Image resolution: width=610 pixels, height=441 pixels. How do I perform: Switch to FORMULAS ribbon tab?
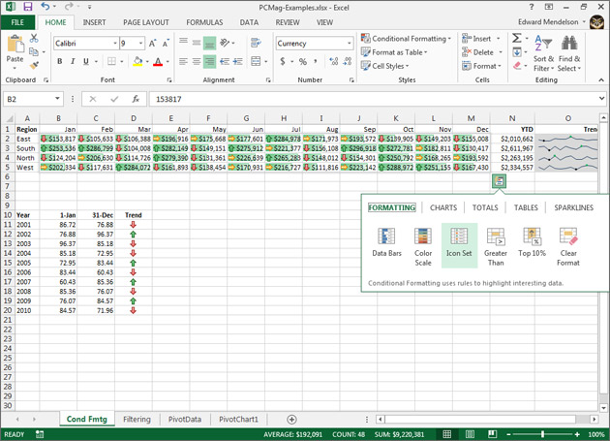(204, 22)
